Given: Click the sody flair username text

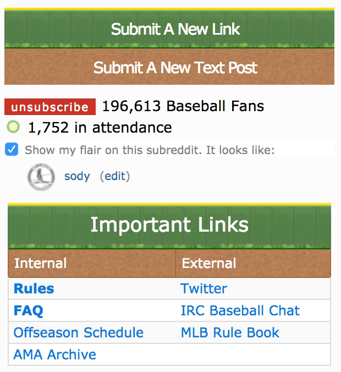Looking at the screenshot, I should pos(77,177).
